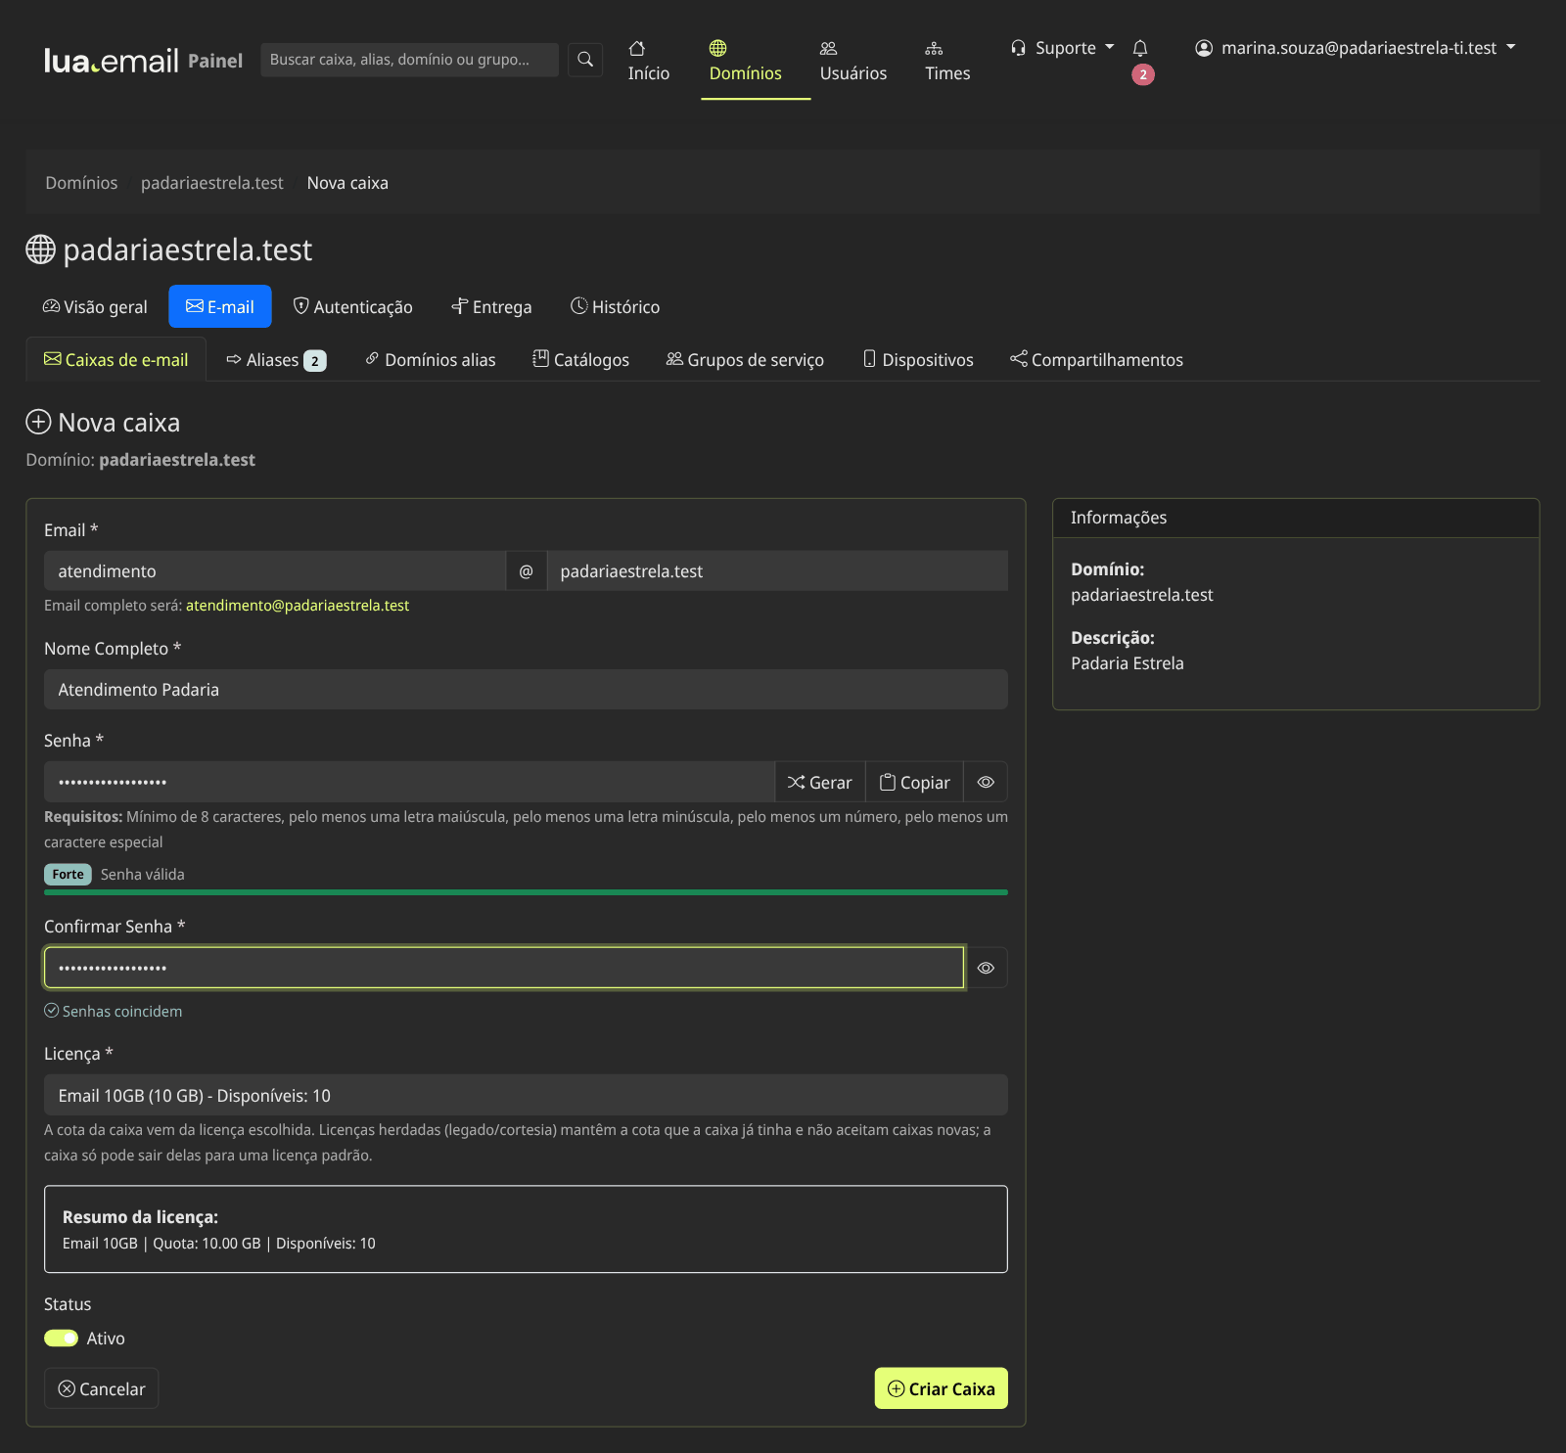
Task: Toggle the Ativo status switch
Action: 61,1338
